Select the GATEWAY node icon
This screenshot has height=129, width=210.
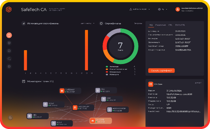pos(62,91)
